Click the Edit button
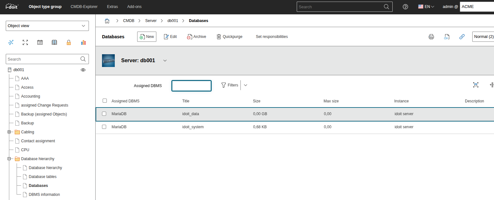This screenshot has width=494, height=200. (170, 37)
